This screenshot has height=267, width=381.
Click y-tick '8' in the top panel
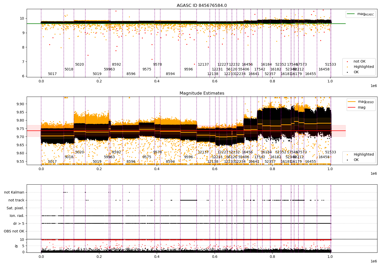23,47
